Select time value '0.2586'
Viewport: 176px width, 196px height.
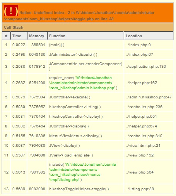coord(19,67)
